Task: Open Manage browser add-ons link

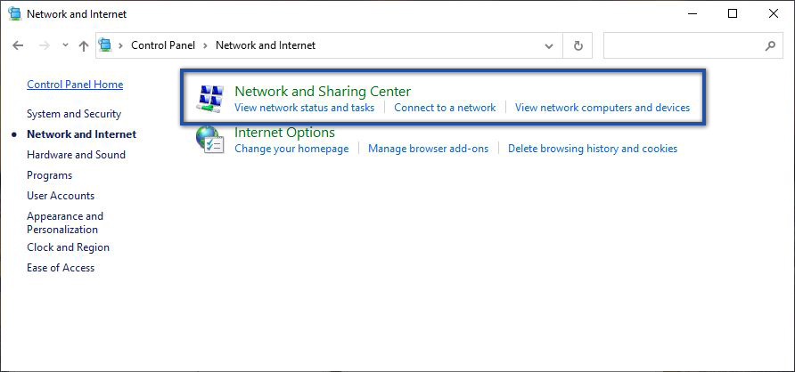Action: [428, 149]
